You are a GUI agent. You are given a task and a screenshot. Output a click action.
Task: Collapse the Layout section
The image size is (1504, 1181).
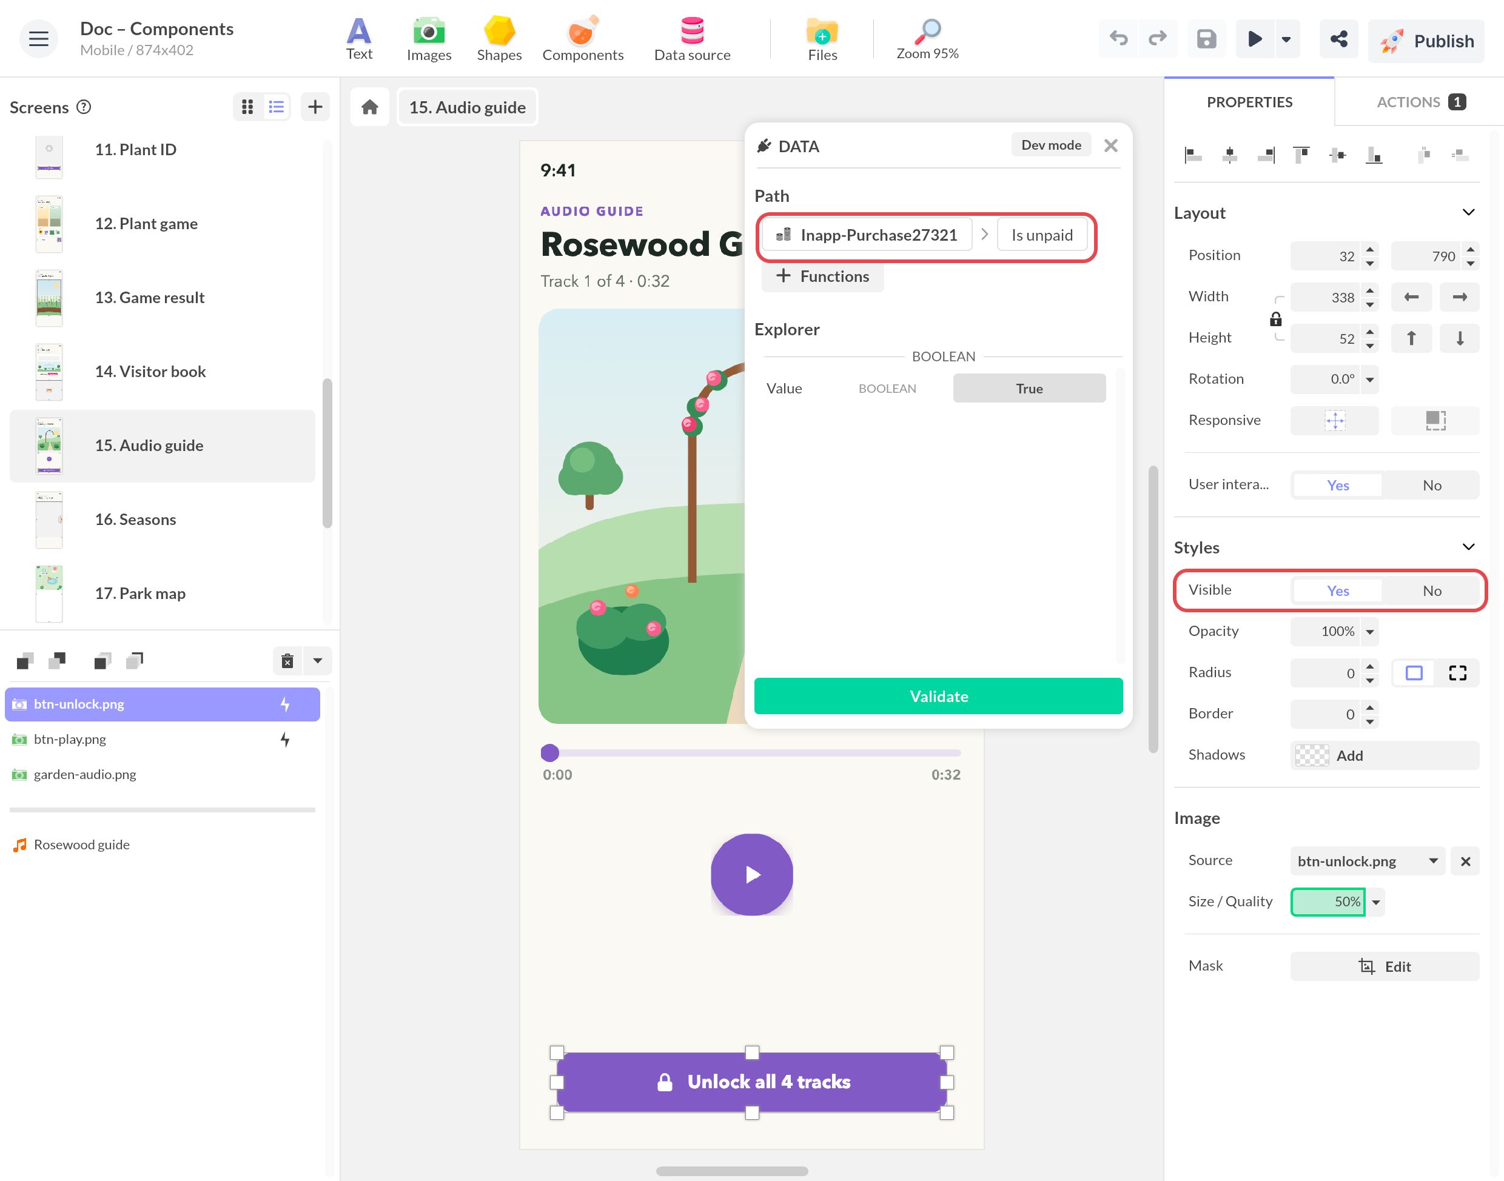(1468, 212)
